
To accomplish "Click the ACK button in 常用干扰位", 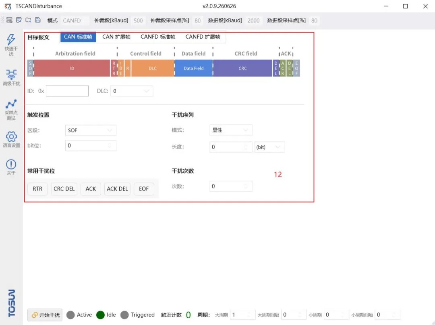I will pos(91,189).
